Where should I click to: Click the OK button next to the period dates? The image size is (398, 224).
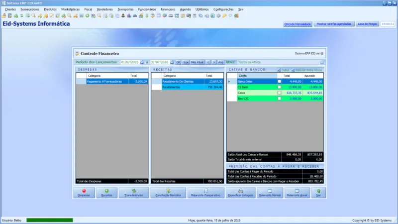pos(178,62)
